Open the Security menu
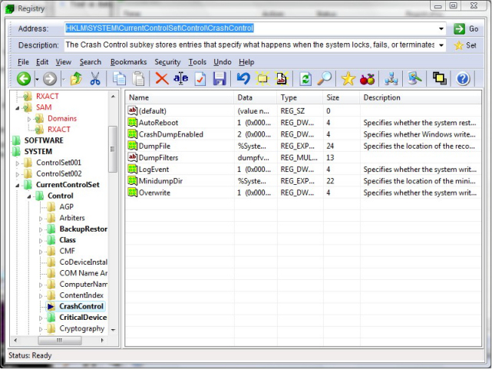Screen dimensions: 492x369 tap(167, 62)
